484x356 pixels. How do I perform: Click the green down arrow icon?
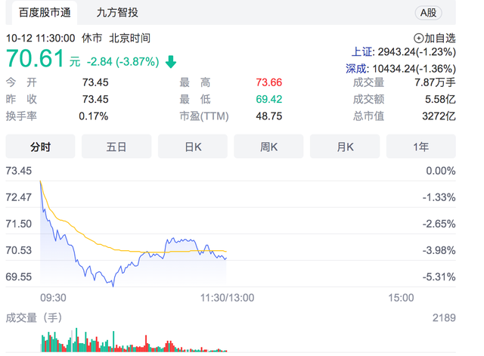pyautogui.click(x=171, y=61)
